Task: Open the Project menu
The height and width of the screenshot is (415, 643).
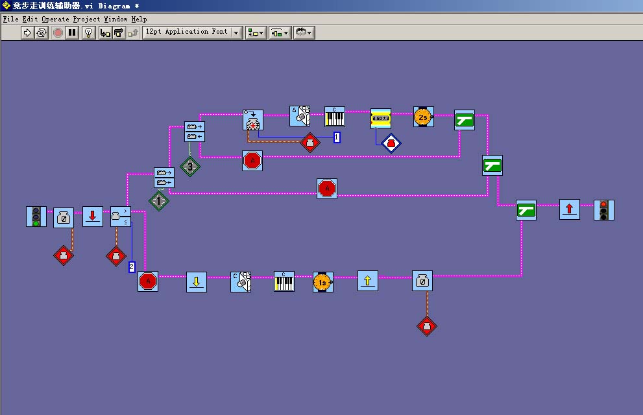Action: click(x=86, y=19)
